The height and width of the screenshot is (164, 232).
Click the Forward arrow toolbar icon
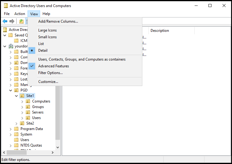(12, 21)
